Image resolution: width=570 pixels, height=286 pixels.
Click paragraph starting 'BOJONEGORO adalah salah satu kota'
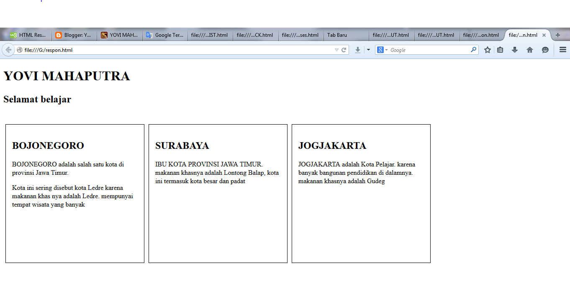pyautogui.click(x=68, y=169)
